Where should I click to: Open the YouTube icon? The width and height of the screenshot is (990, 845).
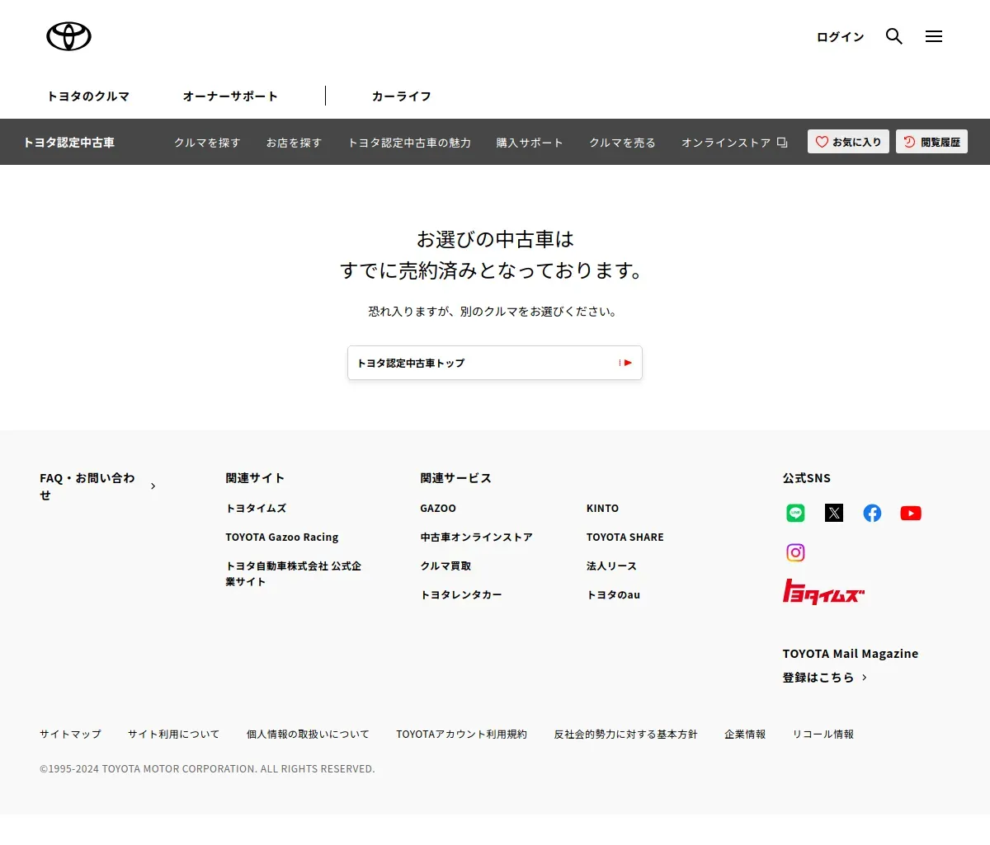coord(911,513)
